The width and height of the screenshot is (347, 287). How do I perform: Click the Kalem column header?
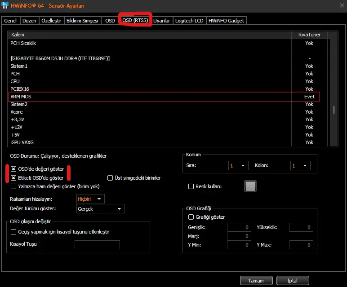[150, 35]
